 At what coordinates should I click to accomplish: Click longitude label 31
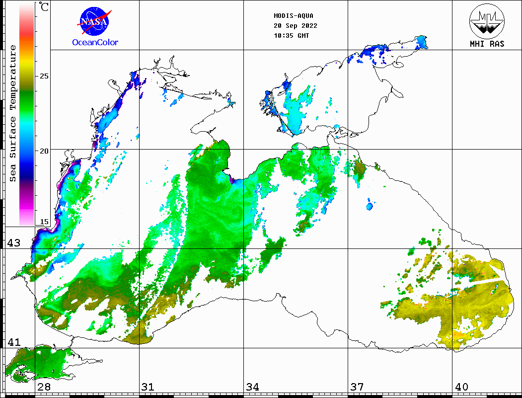[148, 387]
